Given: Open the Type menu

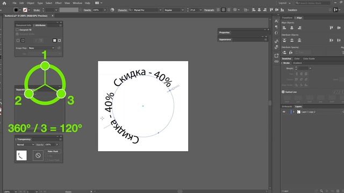Looking at the screenshot, I should coord(40,3).
